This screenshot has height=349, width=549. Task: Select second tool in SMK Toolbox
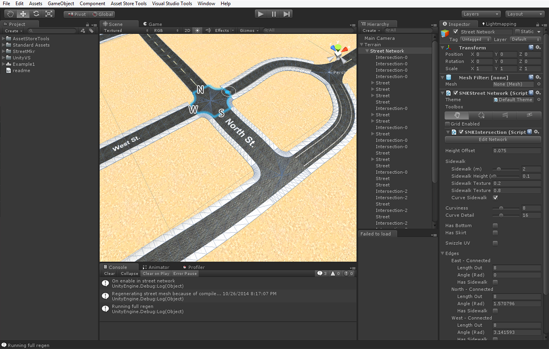click(x=481, y=115)
